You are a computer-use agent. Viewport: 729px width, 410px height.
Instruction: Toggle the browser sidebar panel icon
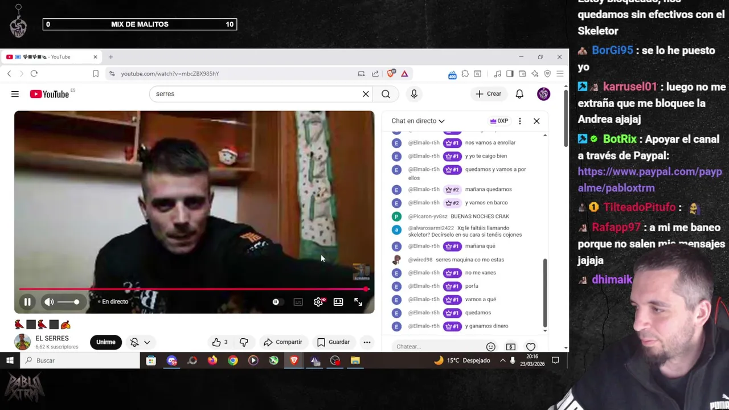click(510, 73)
